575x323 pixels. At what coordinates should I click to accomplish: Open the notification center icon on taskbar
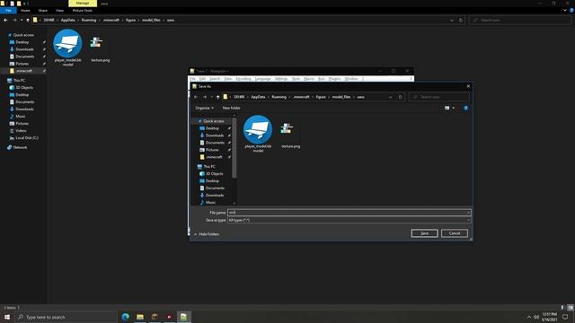pyautogui.click(x=565, y=317)
